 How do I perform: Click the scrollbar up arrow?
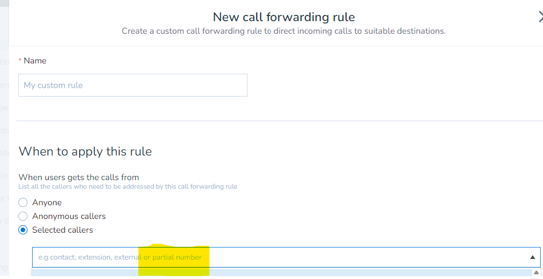pos(538,272)
